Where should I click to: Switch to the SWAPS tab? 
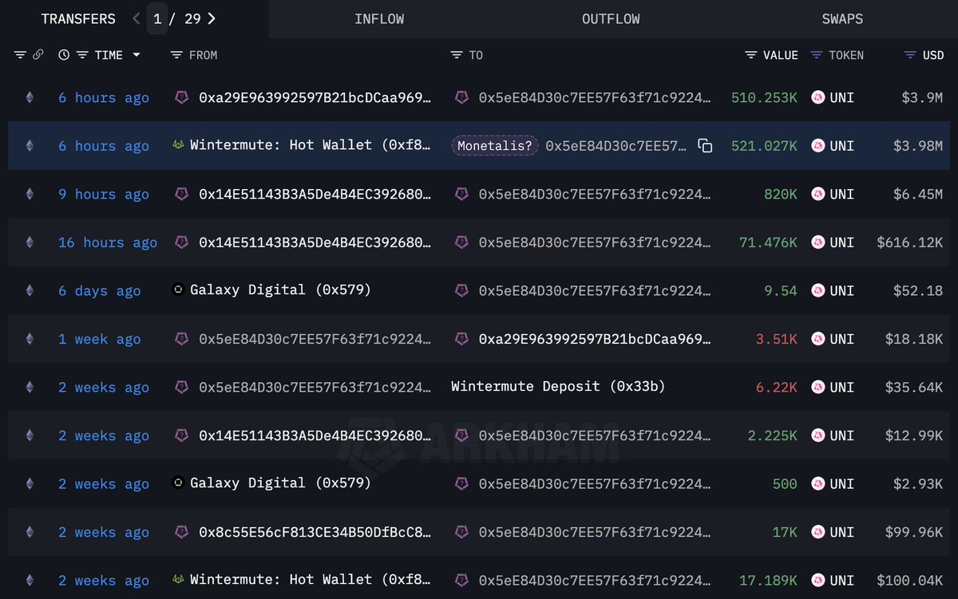click(842, 19)
